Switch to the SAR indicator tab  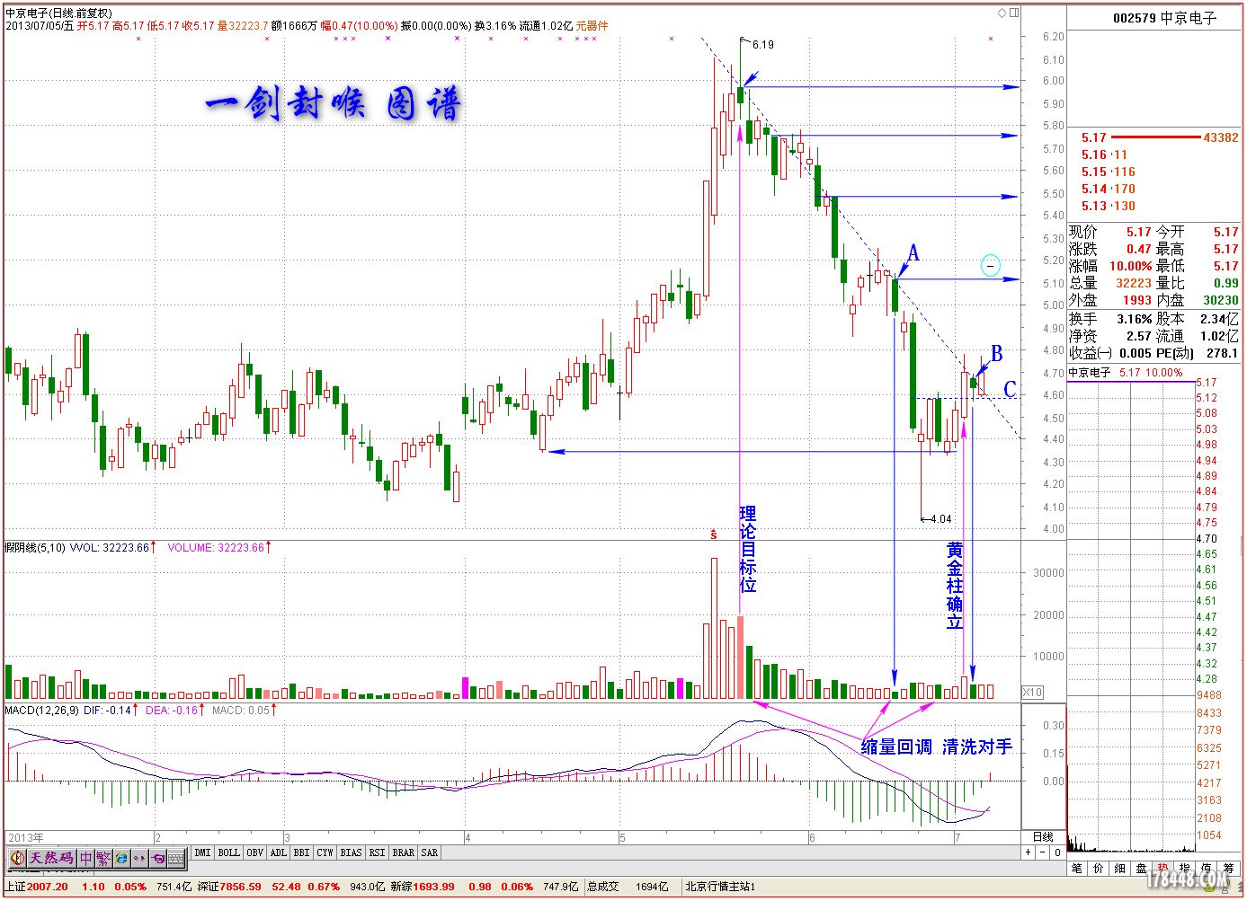430,852
